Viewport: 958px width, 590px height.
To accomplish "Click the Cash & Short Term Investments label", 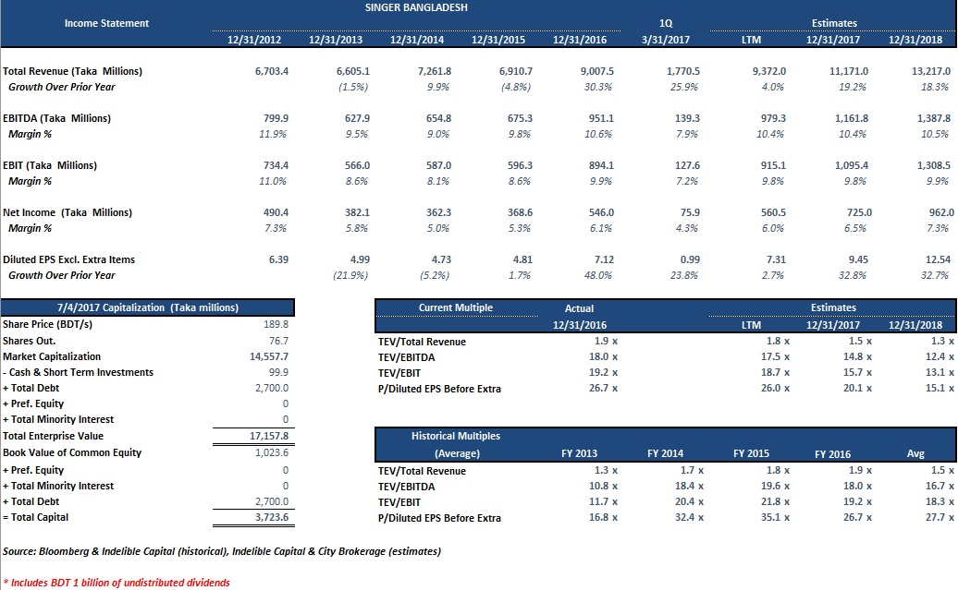I will 79,372.
